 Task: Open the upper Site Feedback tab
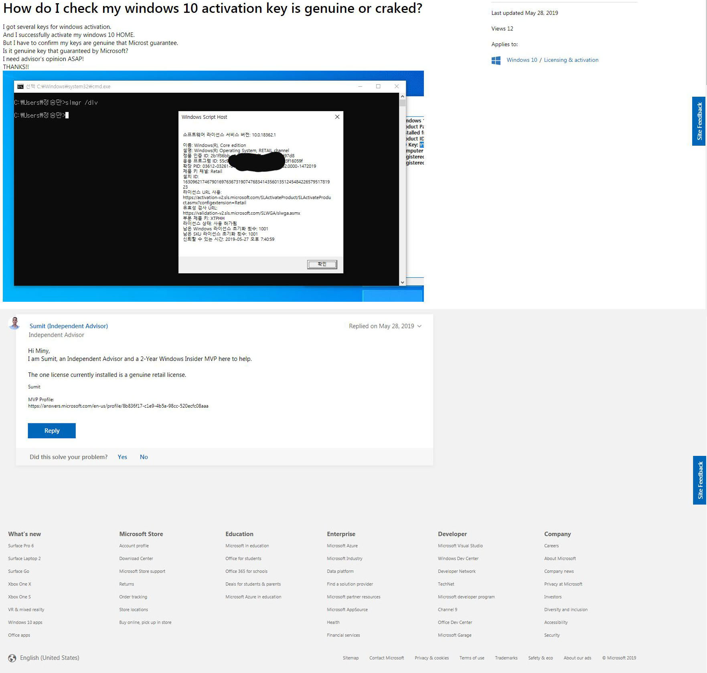tap(699, 121)
